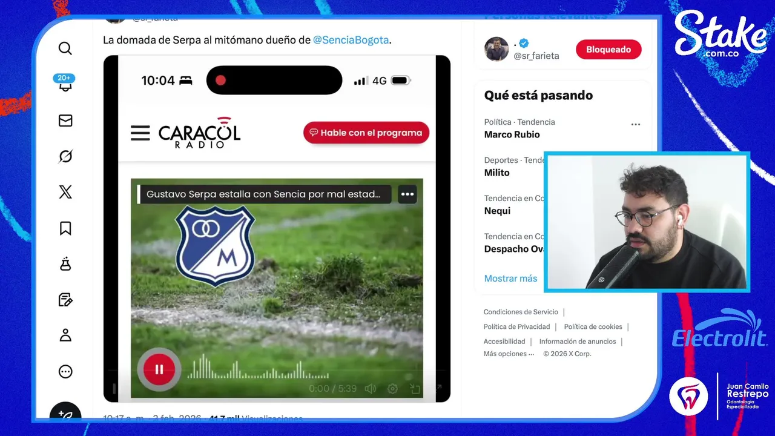Open the Search icon in X sidebar
The image size is (775, 436).
pos(65,48)
